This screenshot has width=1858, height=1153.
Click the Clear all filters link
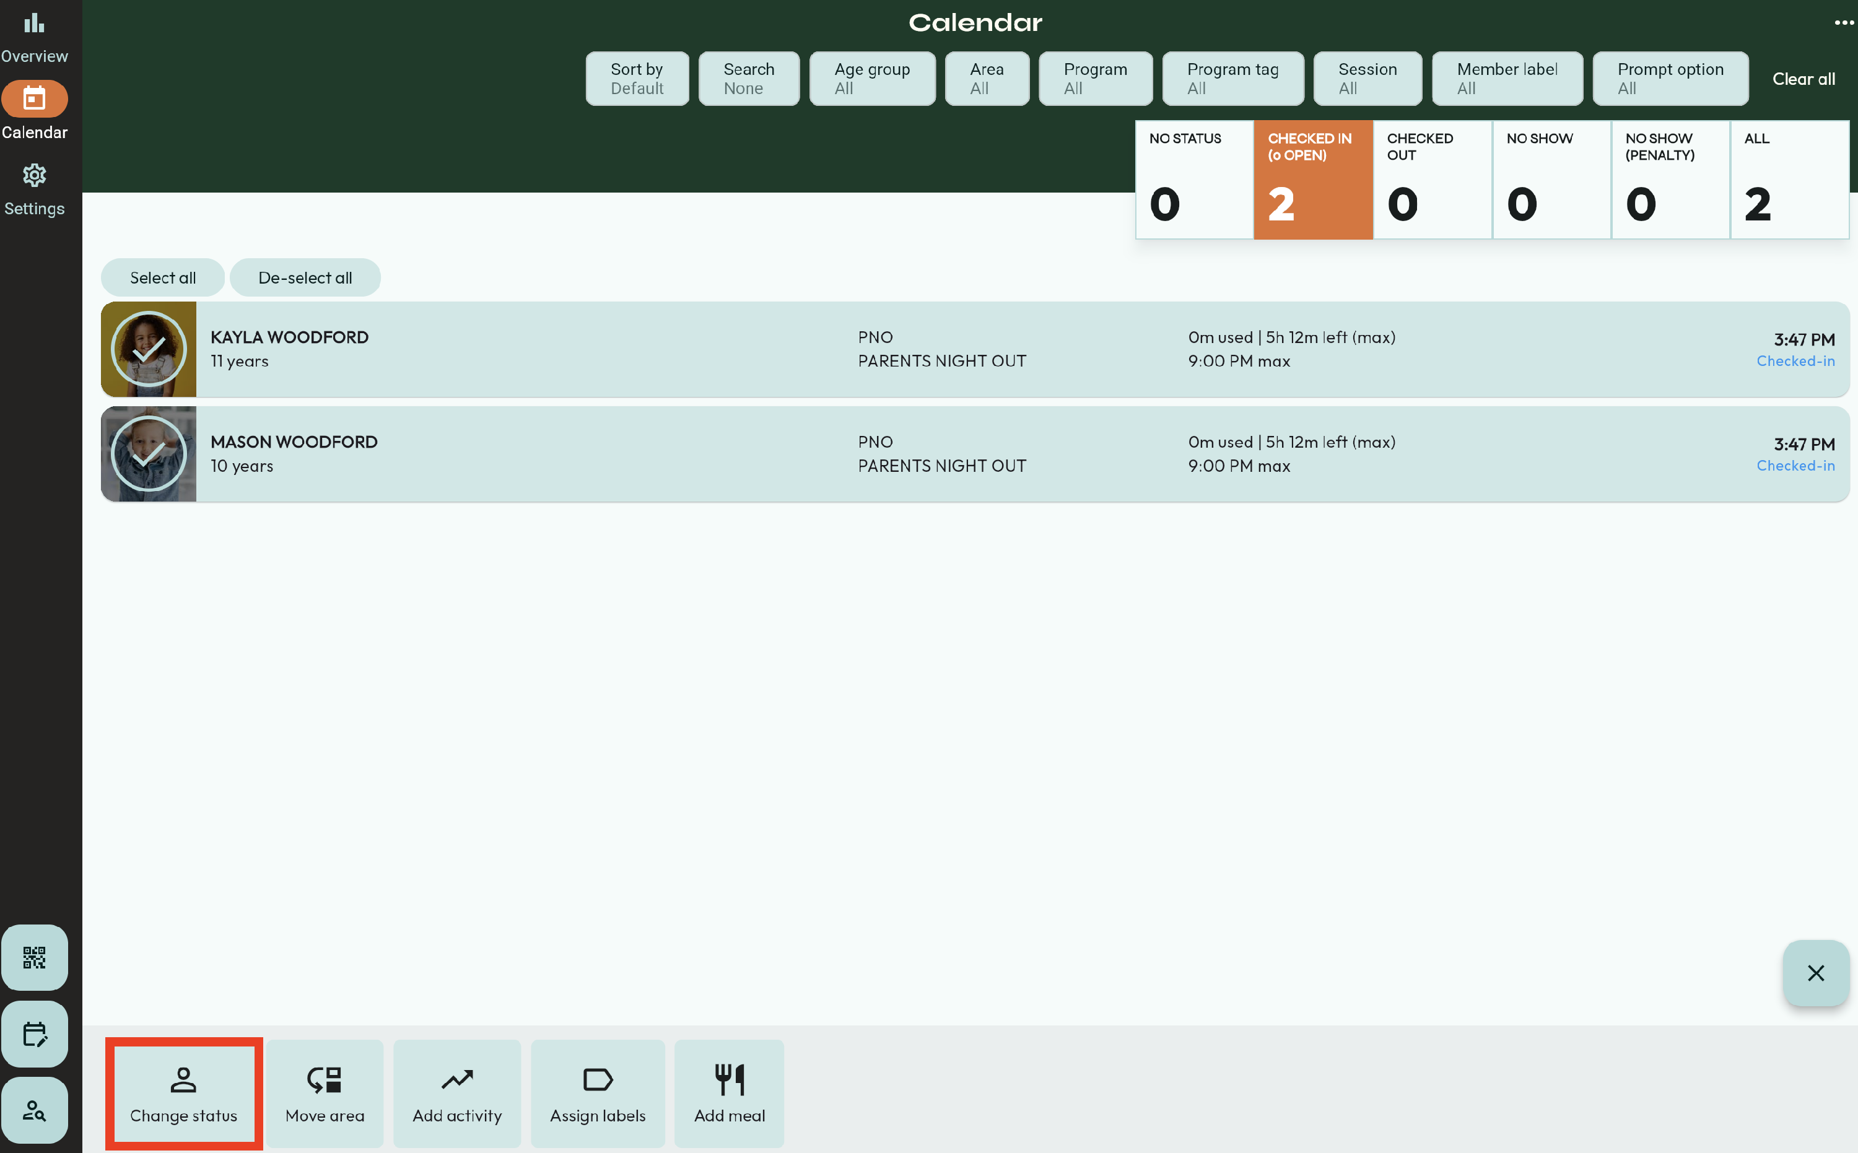pyautogui.click(x=1803, y=79)
